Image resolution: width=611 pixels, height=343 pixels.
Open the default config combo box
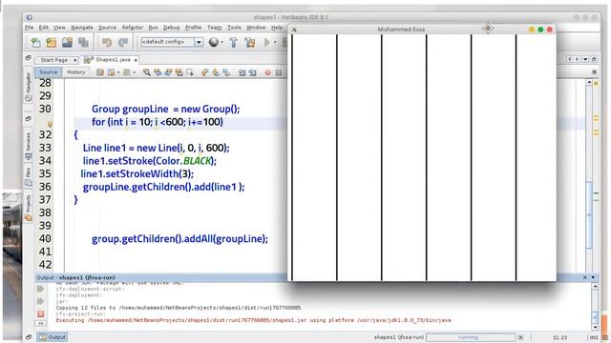click(172, 42)
